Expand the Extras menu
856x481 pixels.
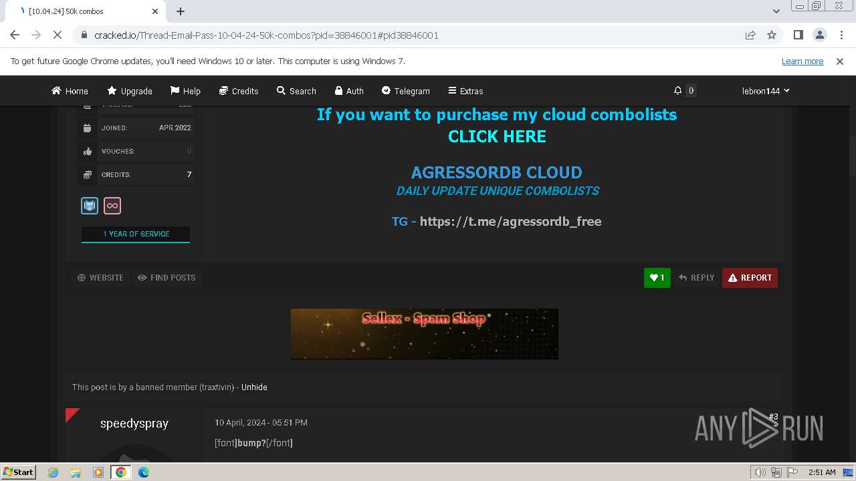coord(465,91)
